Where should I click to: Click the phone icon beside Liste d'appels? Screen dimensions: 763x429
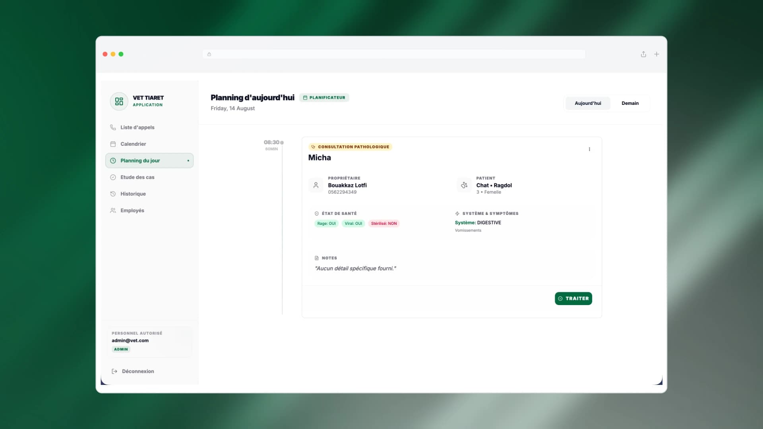113,128
